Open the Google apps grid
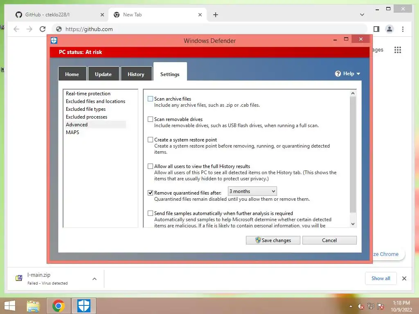 tap(398, 50)
